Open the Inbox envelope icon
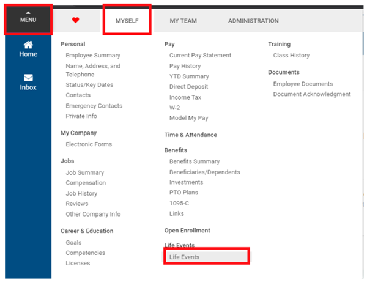The height and width of the screenshot is (285, 367). 28,78
